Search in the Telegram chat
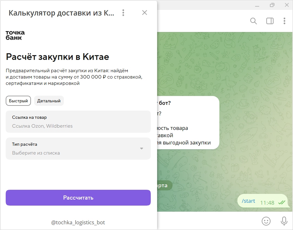Screen dimensions: 293x230 (x=253, y=21)
